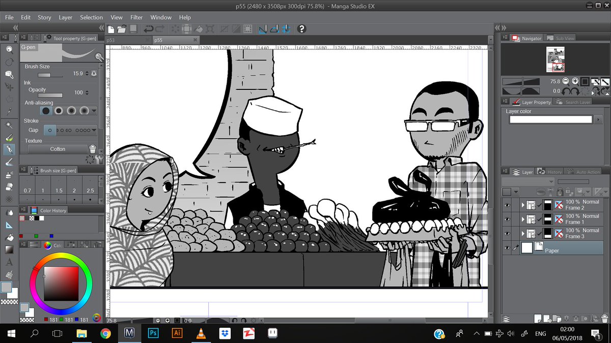Open the Layer menu

(x=66, y=17)
